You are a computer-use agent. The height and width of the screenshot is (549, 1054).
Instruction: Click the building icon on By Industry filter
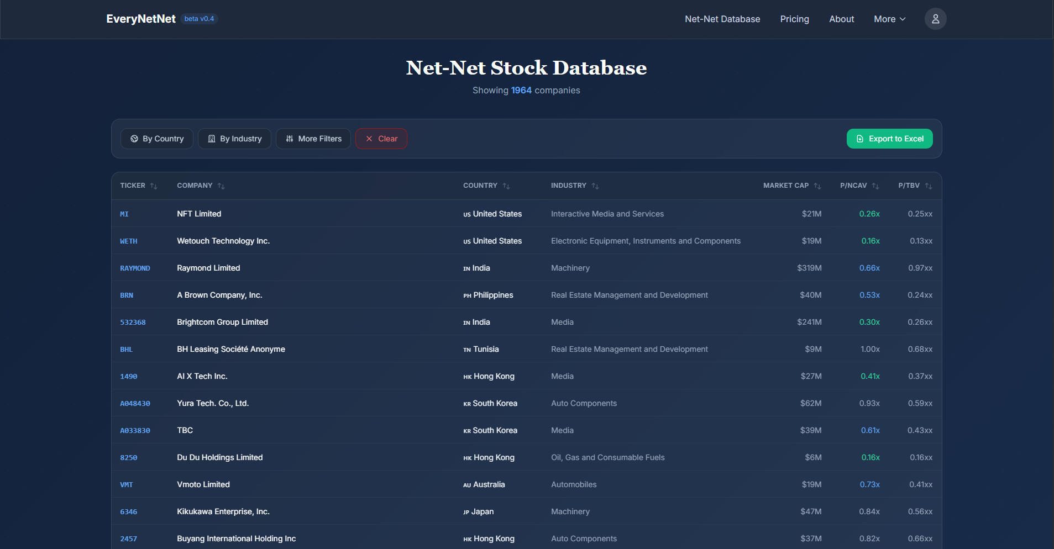212,139
